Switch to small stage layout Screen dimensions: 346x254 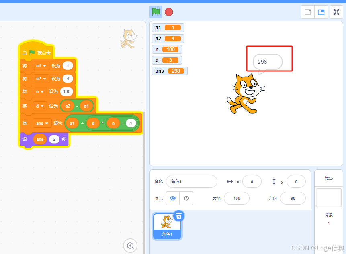308,12
